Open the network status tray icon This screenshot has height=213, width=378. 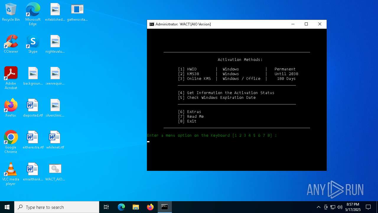(x=333, y=207)
